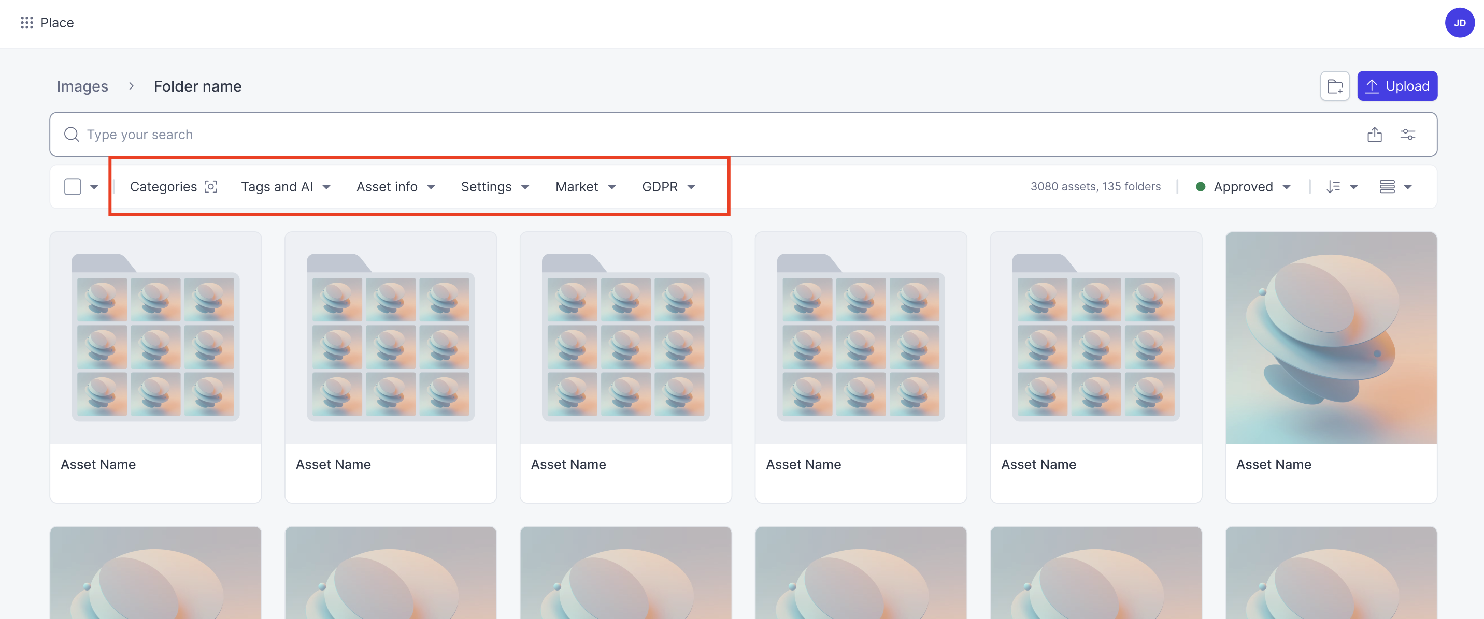
Task: Open the app launcher grid icon
Action: coord(26,22)
